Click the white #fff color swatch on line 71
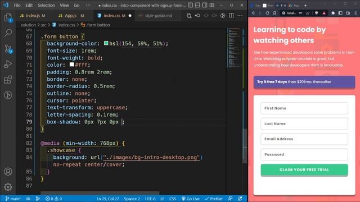This screenshot has width=360, height=202. (x=72, y=65)
